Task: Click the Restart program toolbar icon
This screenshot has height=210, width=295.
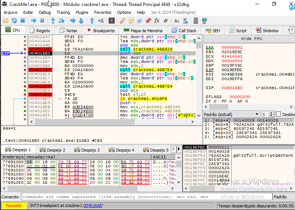Action: pyautogui.click(x=14, y=21)
